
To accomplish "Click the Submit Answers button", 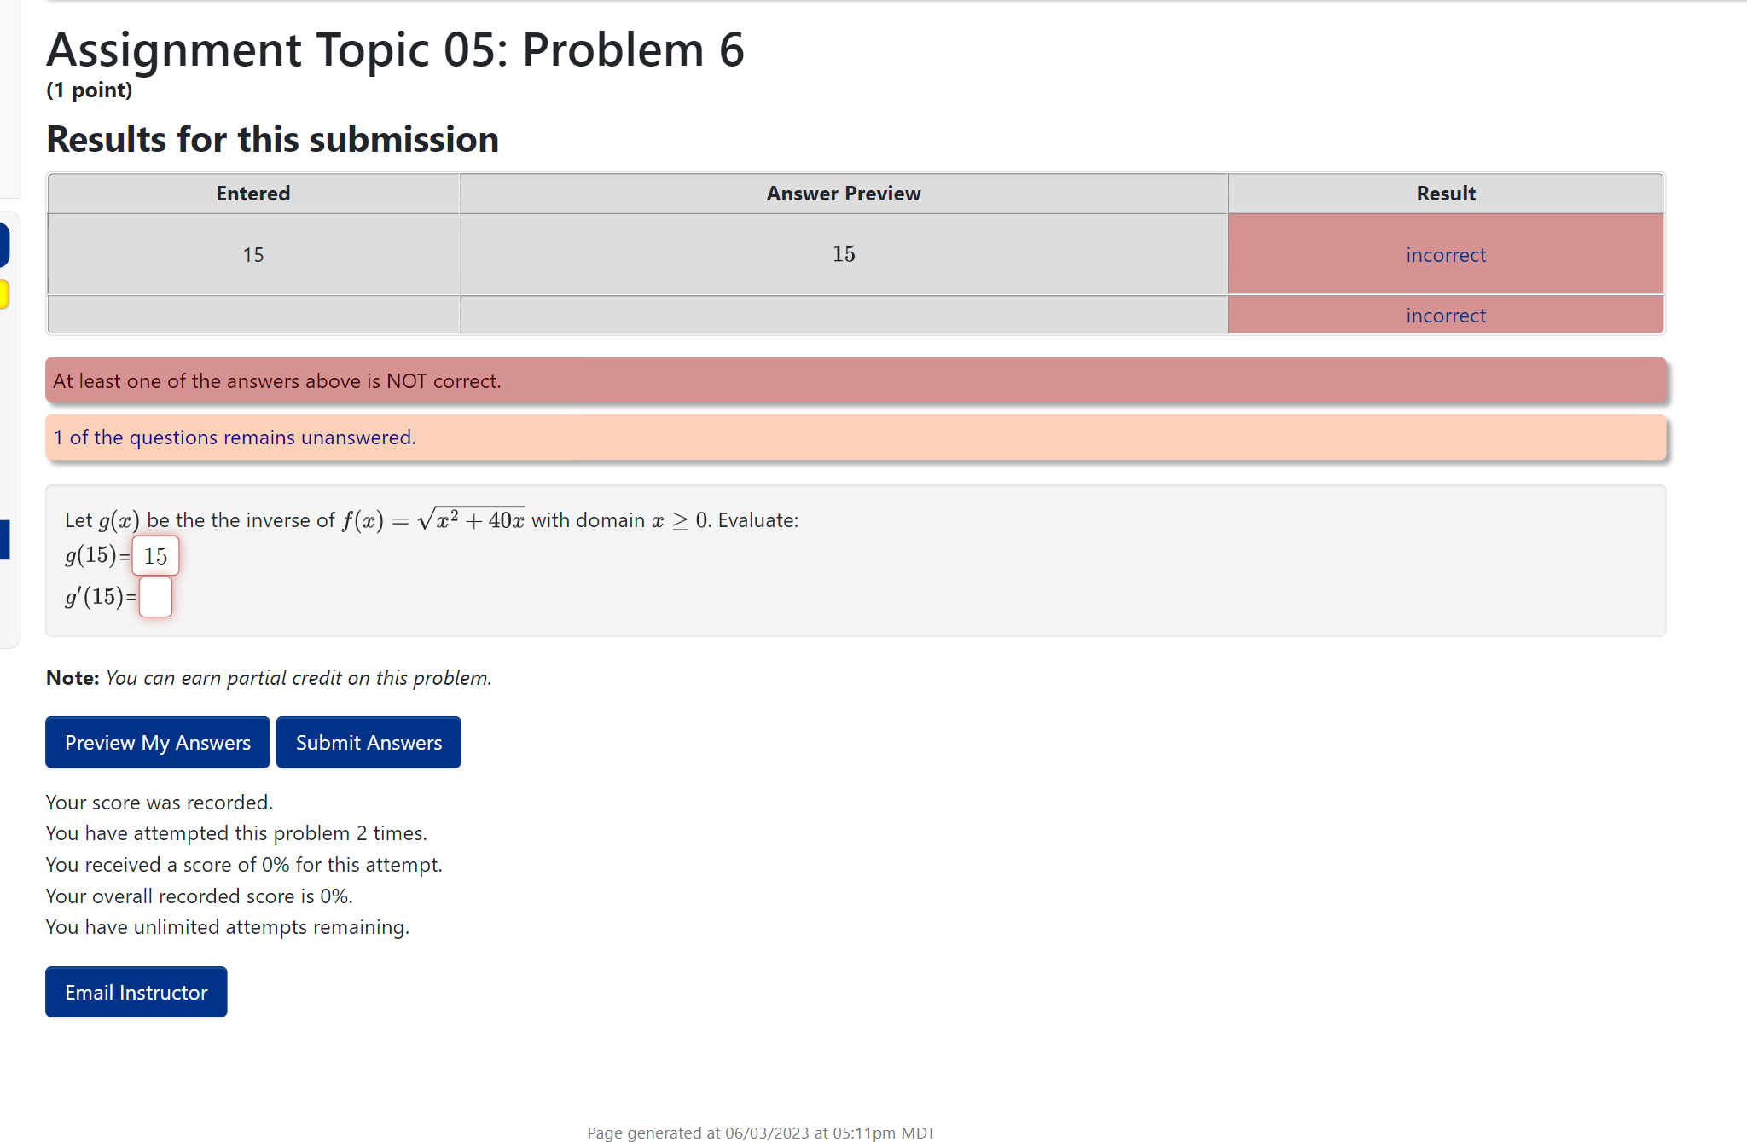I will [x=369, y=742].
